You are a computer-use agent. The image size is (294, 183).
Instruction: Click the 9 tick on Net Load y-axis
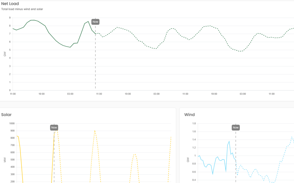(x=10, y=18)
